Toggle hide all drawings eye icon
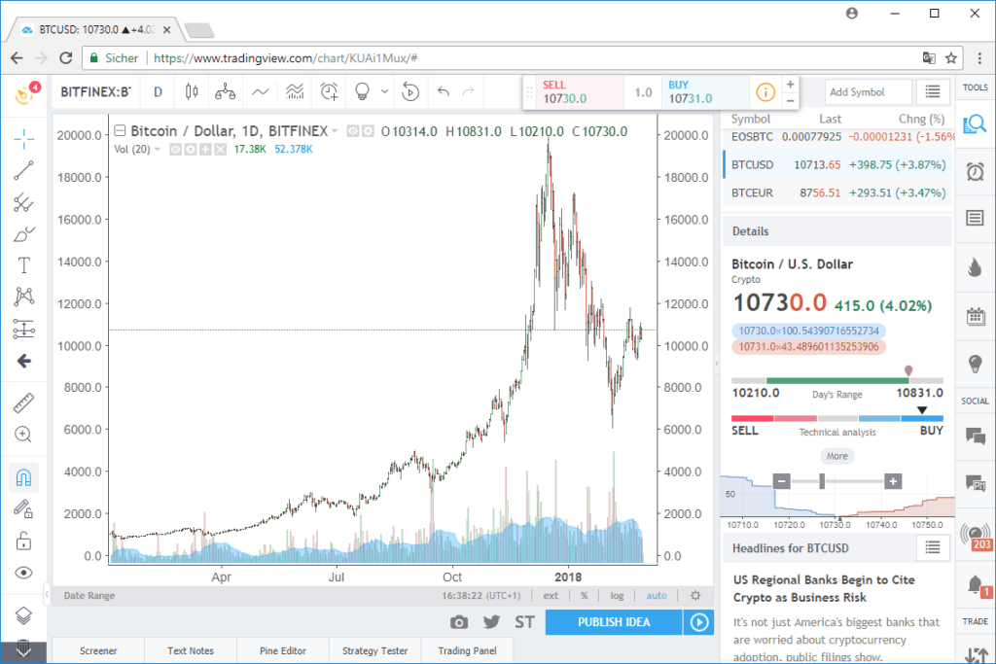The width and height of the screenshot is (996, 664). (23, 573)
